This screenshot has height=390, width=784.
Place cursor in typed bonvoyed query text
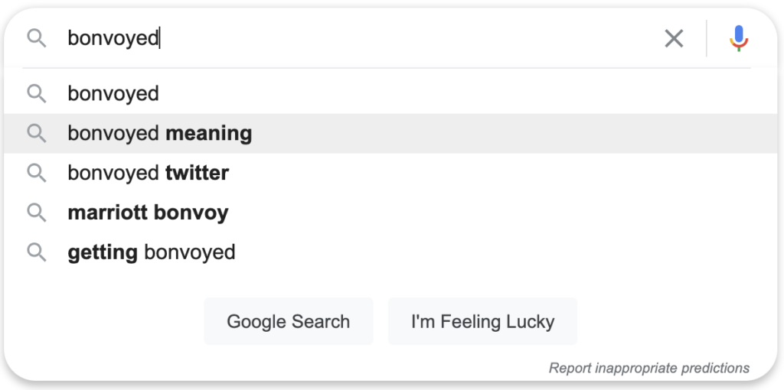click(113, 38)
